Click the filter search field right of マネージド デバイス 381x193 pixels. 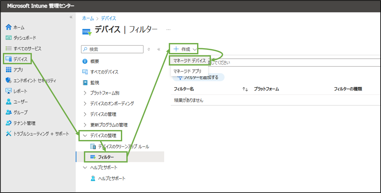click(x=295, y=62)
